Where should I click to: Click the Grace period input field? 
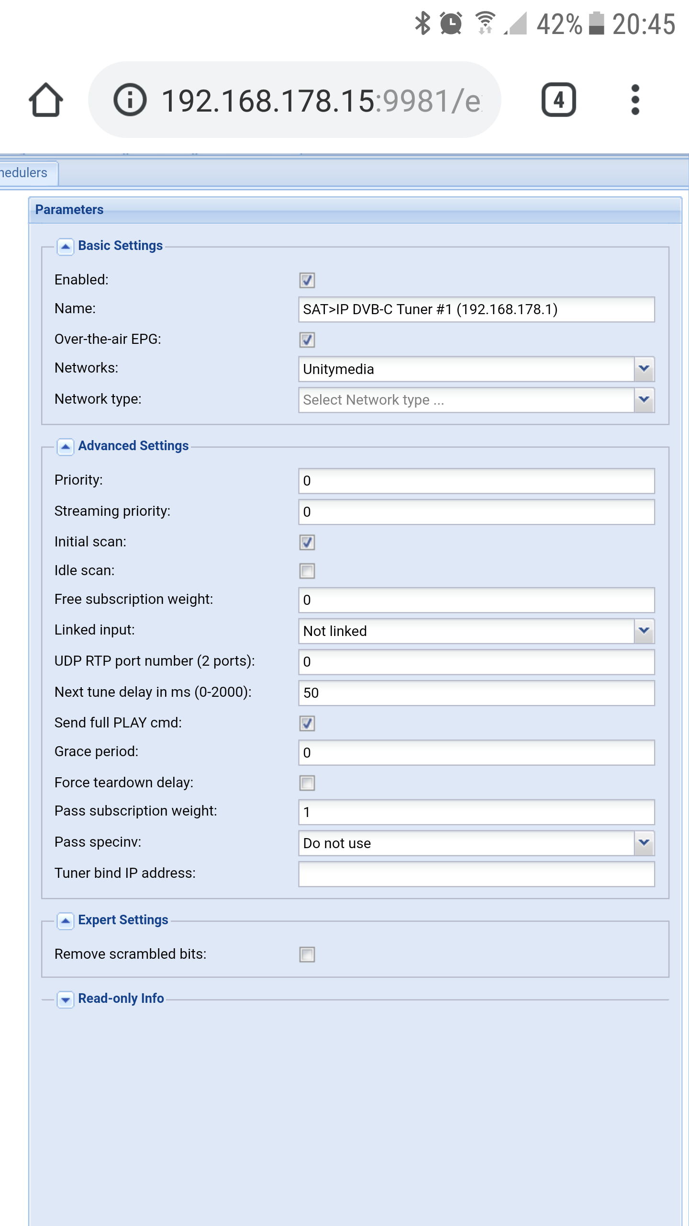(x=477, y=753)
